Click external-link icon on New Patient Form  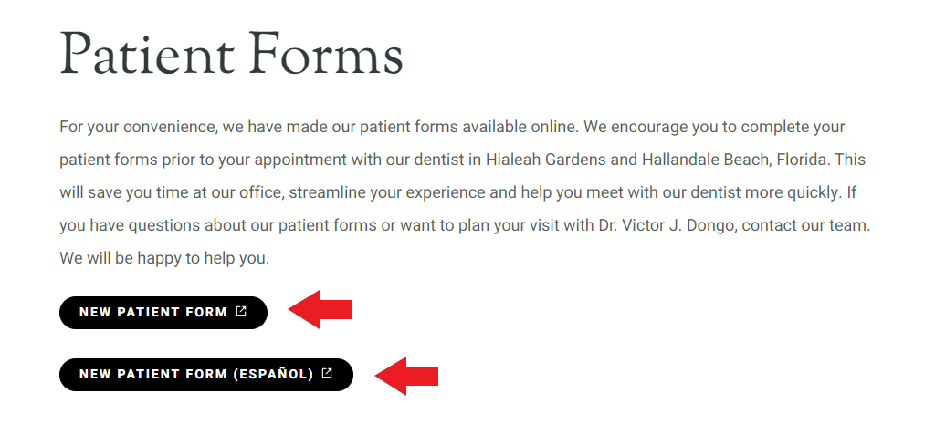coord(241,311)
